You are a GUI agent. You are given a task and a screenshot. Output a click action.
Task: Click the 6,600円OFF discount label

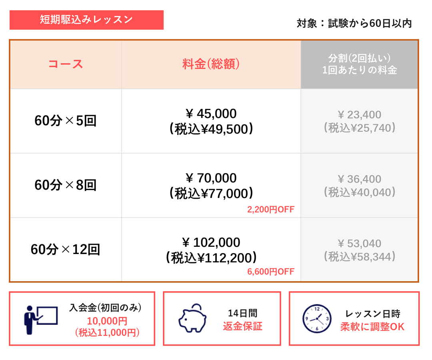point(271,272)
